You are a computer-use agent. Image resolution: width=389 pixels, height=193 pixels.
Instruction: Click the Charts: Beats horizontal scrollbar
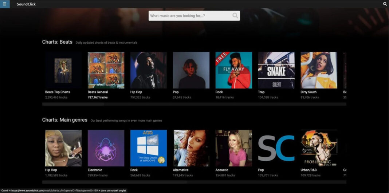point(194,104)
